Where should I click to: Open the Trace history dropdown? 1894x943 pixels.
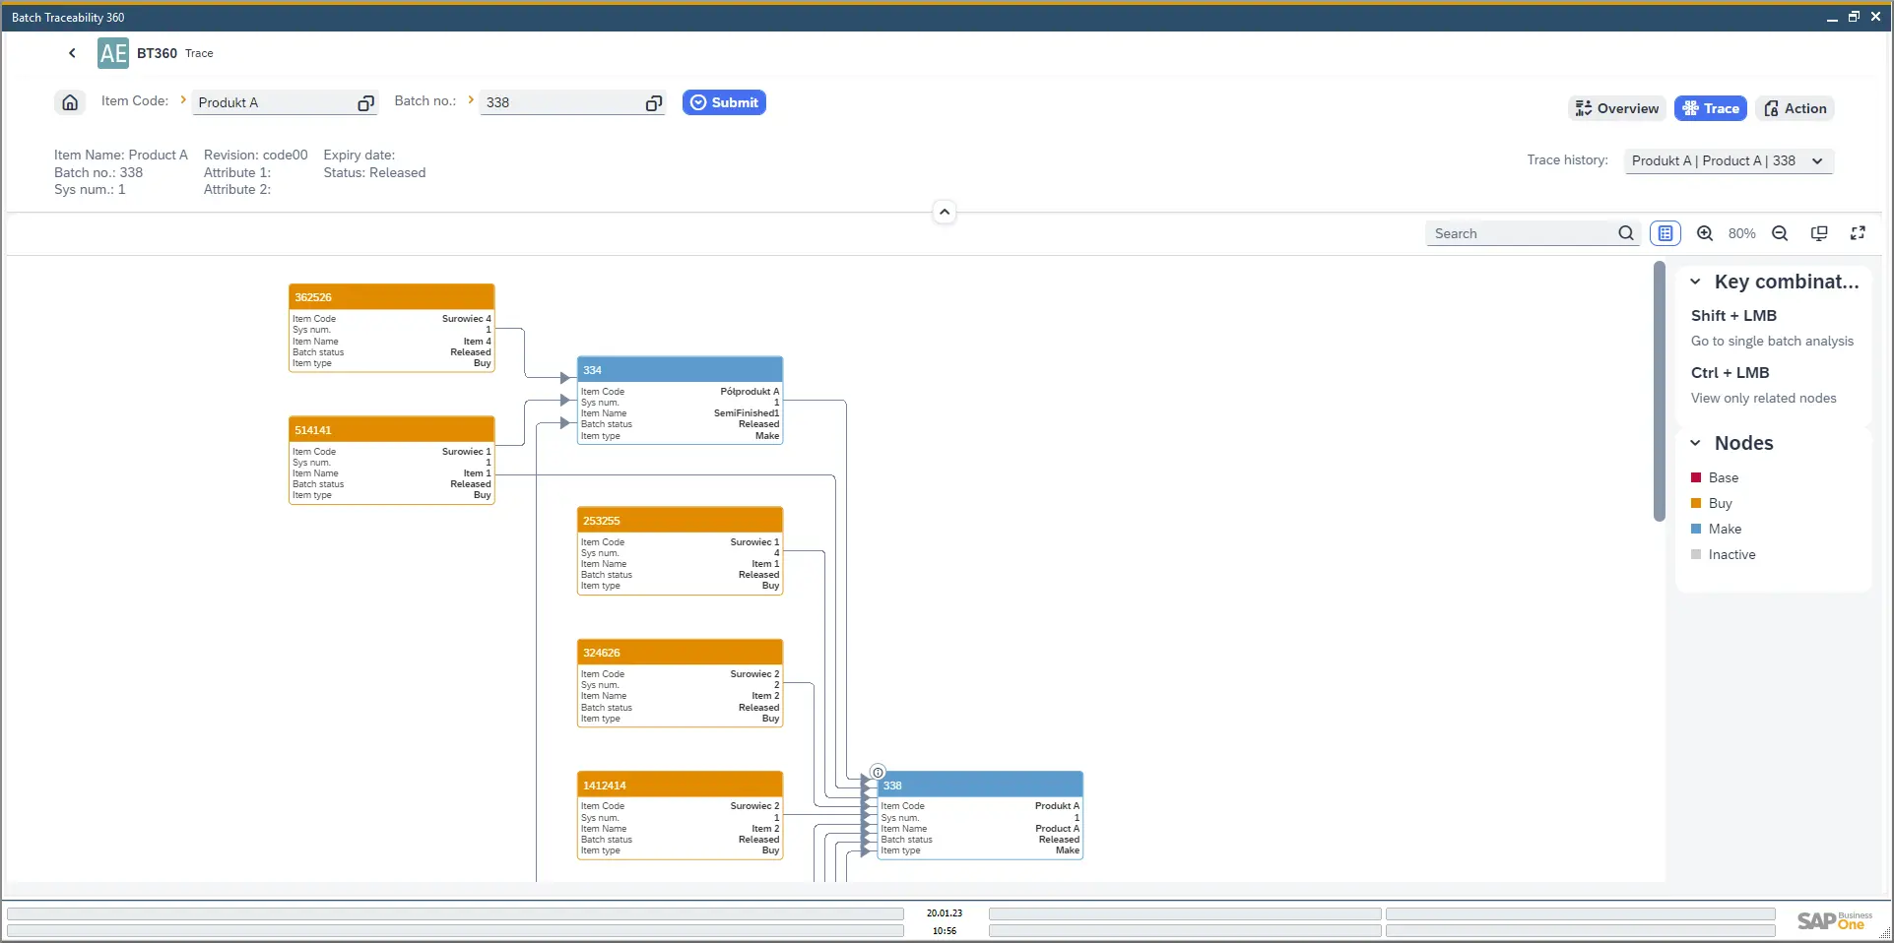tap(1817, 160)
